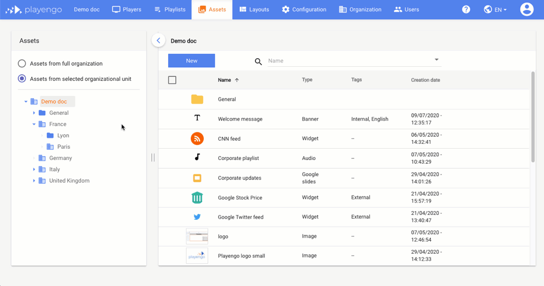
Task: Click the Google slides type cell
Action: point(310,178)
